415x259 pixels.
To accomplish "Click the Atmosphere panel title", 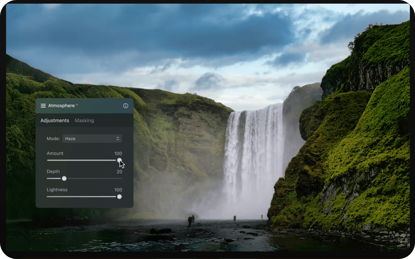I will pos(61,106).
